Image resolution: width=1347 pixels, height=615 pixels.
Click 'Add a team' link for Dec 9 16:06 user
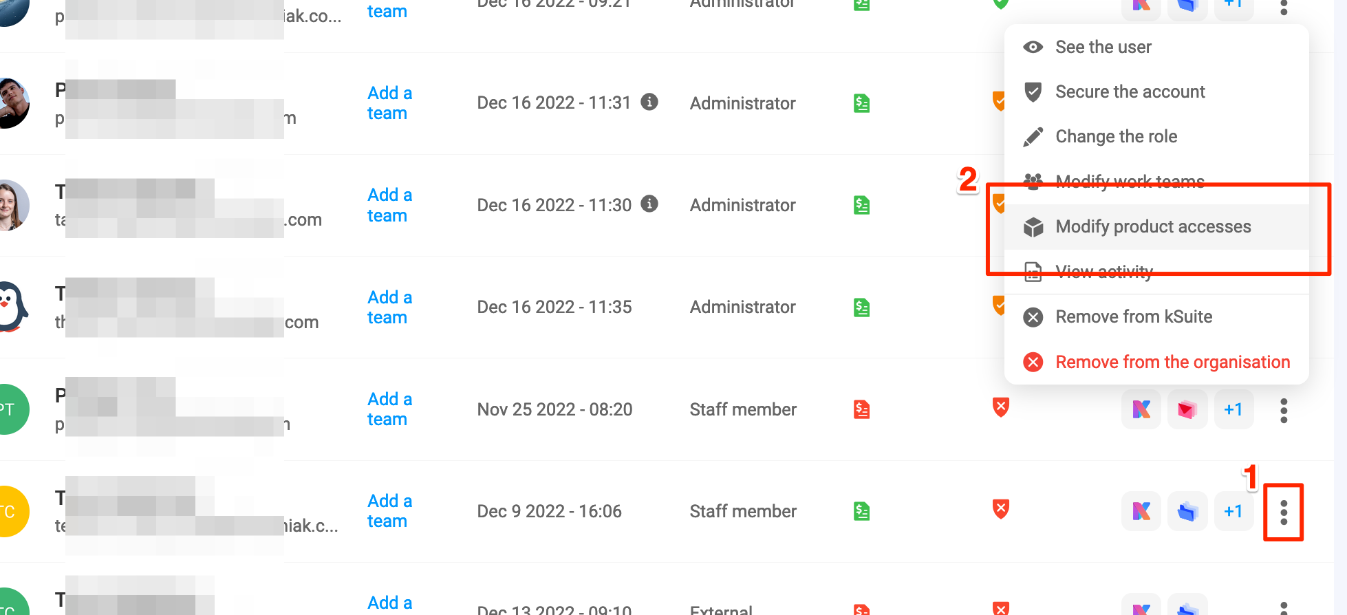point(389,511)
